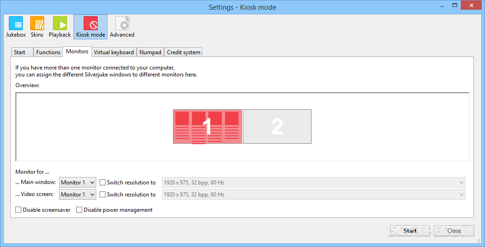Open the Main window resolution dropdown

(x=313, y=183)
